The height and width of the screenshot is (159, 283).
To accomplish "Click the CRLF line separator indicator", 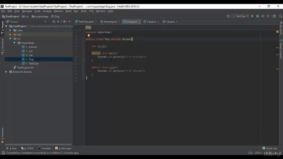I will (x=258, y=153).
